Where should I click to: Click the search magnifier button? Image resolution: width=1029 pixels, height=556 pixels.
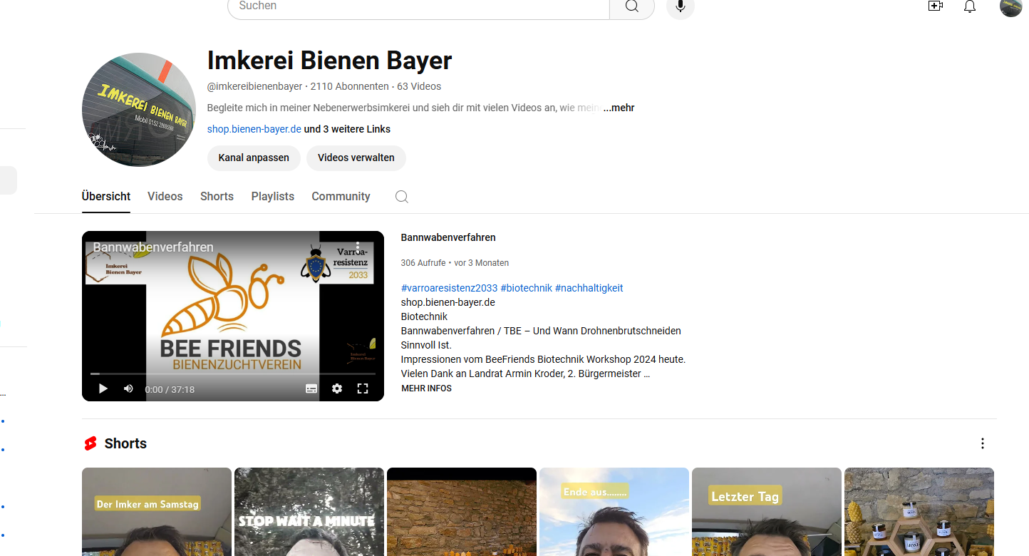631,6
